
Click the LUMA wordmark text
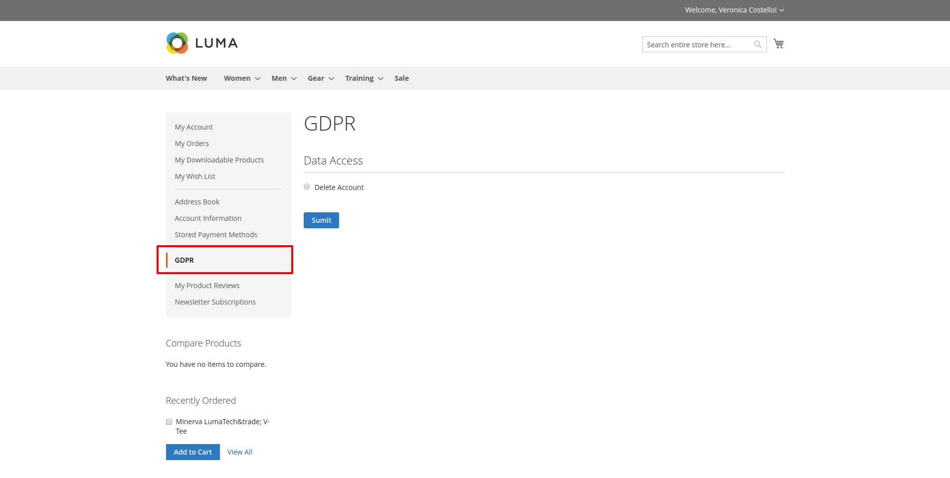pos(216,43)
